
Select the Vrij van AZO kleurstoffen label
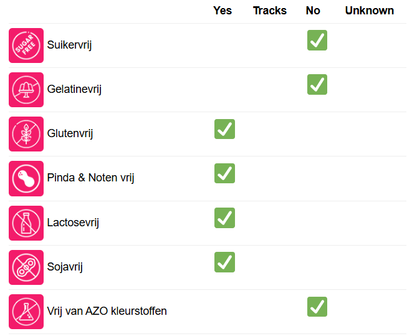tap(107, 311)
